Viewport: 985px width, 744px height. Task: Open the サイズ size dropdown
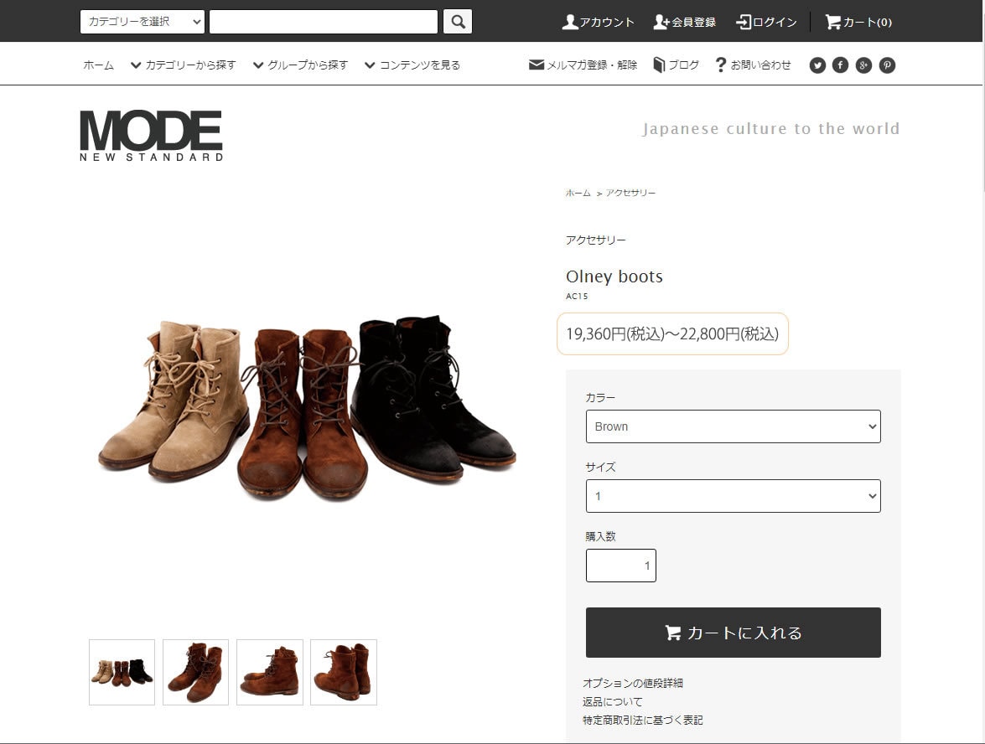[734, 496]
